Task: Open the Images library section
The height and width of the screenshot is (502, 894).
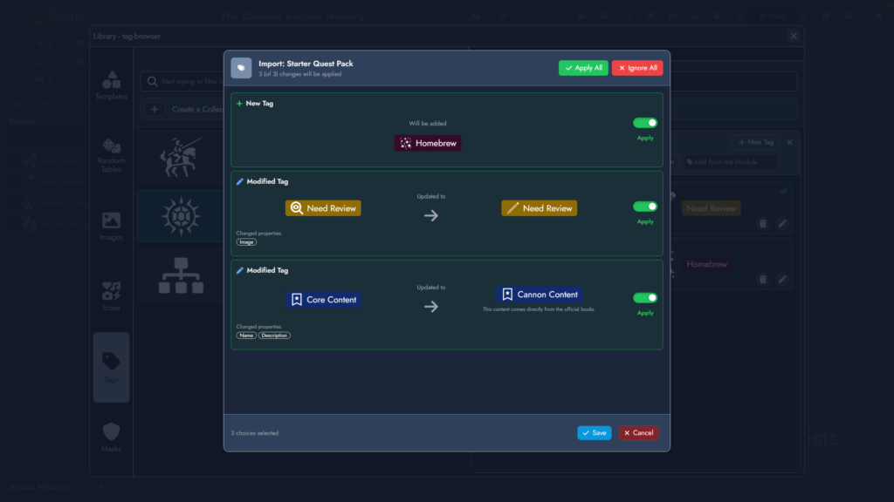Action: [111, 225]
